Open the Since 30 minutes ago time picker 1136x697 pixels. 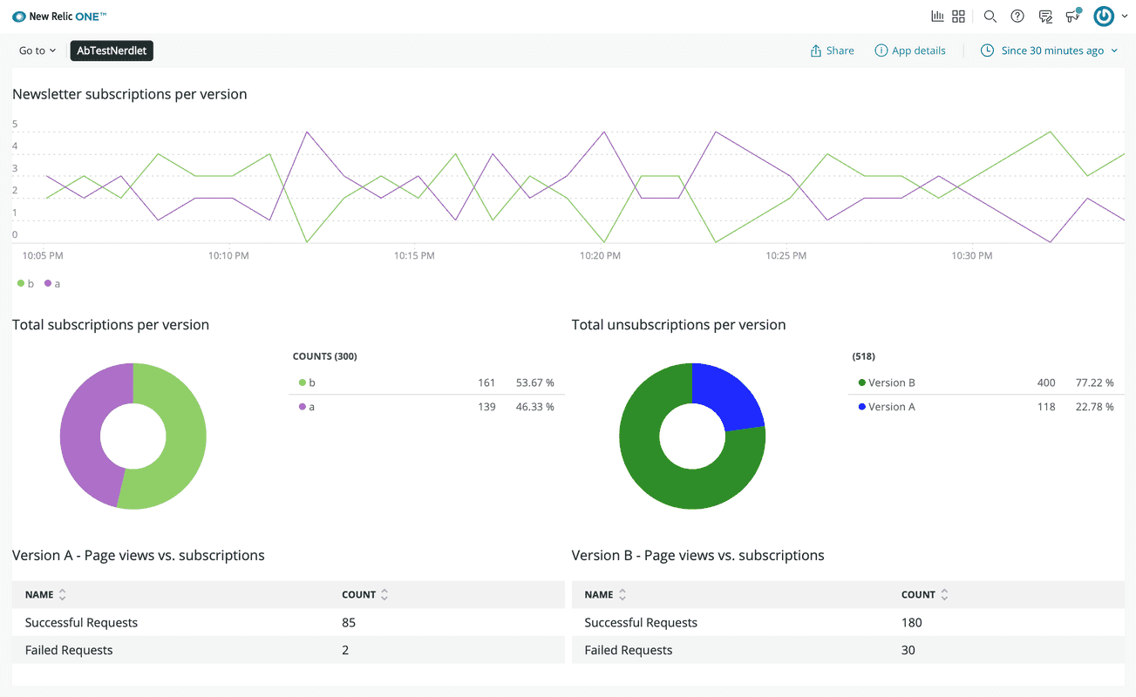tap(1049, 51)
